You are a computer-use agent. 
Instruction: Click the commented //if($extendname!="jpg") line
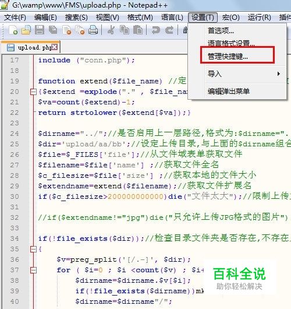coord(163,217)
